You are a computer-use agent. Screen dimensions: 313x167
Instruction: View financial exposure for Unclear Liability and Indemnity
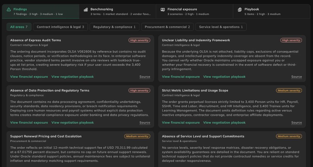tap(181, 77)
